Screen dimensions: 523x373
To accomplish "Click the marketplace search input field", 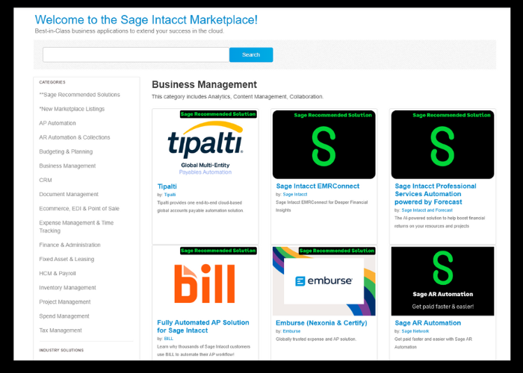I will (136, 54).
